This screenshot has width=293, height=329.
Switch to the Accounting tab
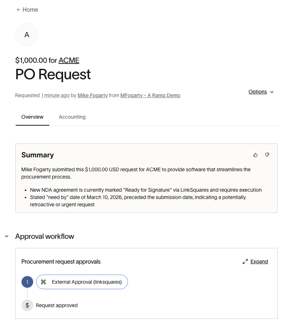click(x=72, y=117)
